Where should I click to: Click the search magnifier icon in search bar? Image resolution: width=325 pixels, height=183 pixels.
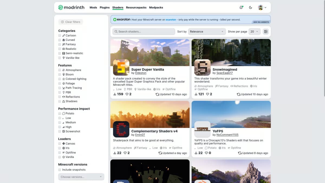116,31
